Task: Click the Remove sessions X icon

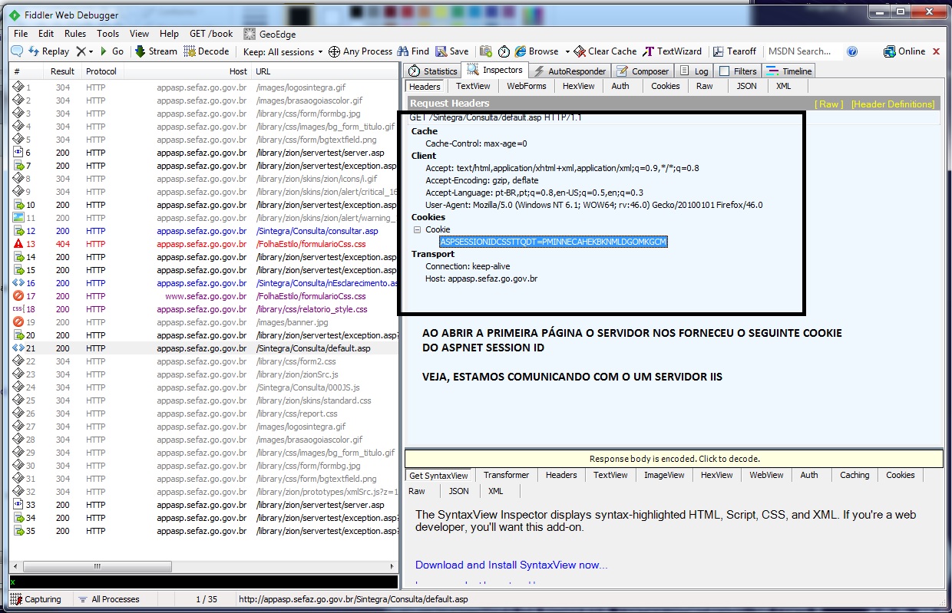Action: 81,51
